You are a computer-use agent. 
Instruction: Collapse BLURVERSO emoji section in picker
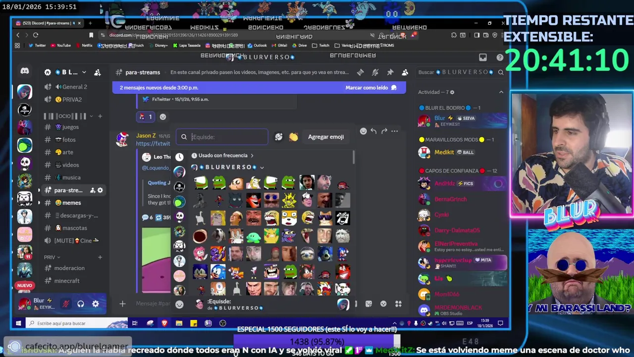tap(228, 168)
